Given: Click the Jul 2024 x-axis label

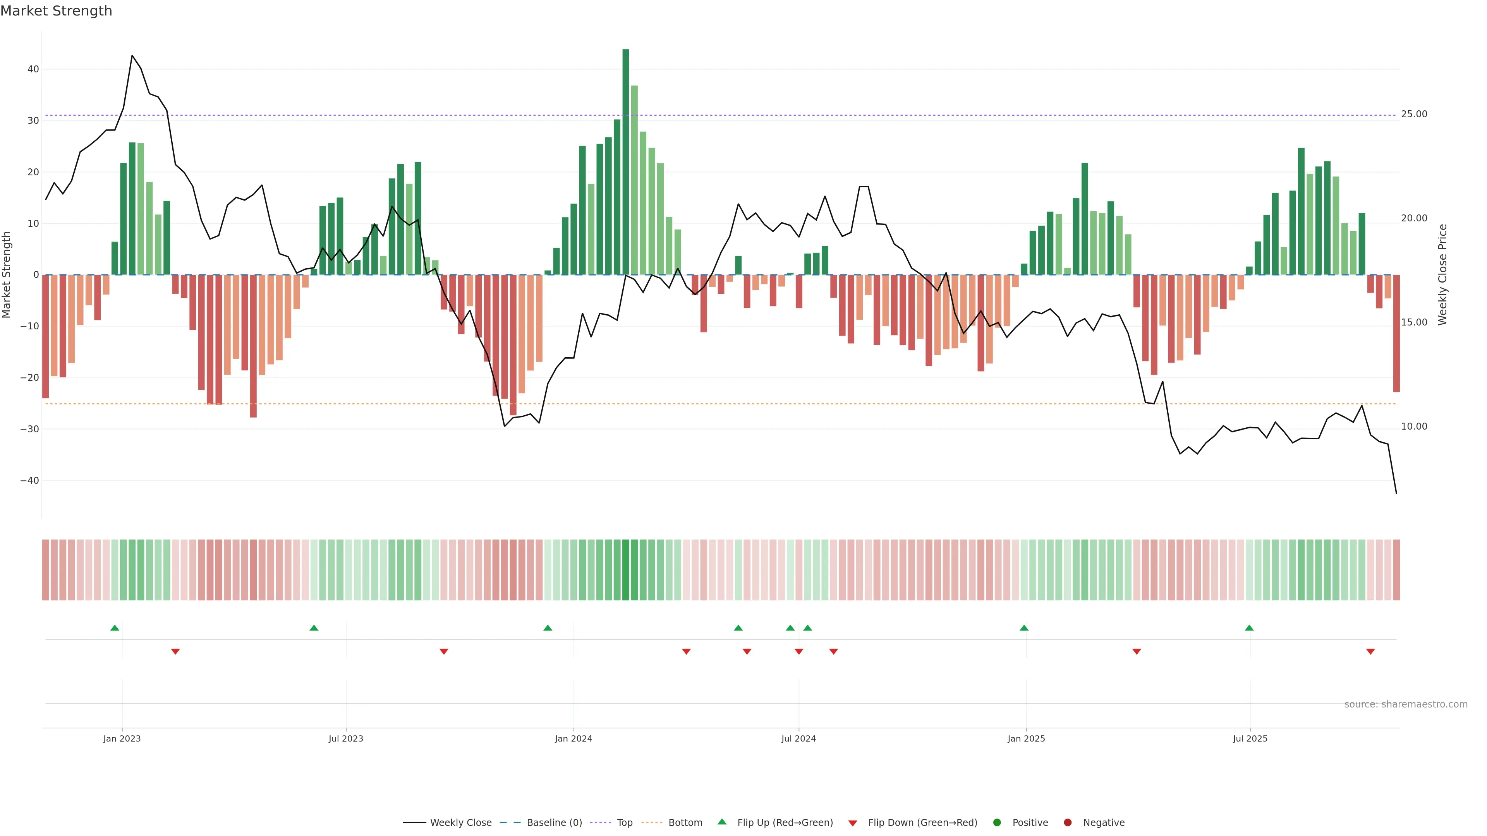Looking at the screenshot, I should pyautogui.click(x=798, y=738).
